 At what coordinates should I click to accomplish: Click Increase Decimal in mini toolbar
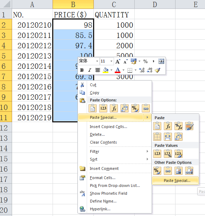click(x=142, y=70)
